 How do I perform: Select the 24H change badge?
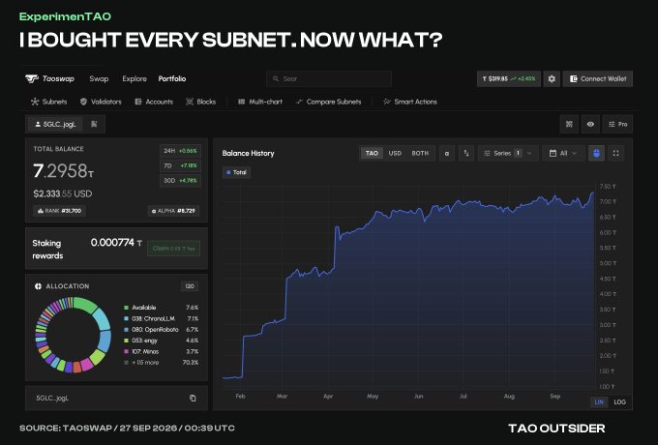[180, 151]
